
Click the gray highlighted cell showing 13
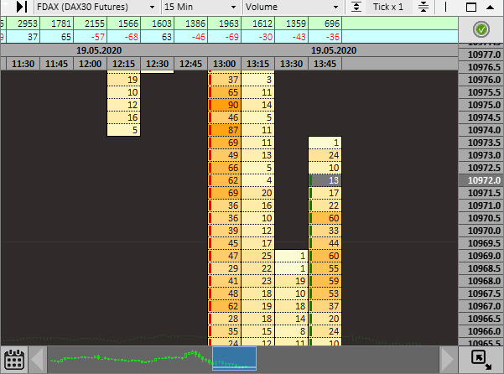click(x=325, y=180)
